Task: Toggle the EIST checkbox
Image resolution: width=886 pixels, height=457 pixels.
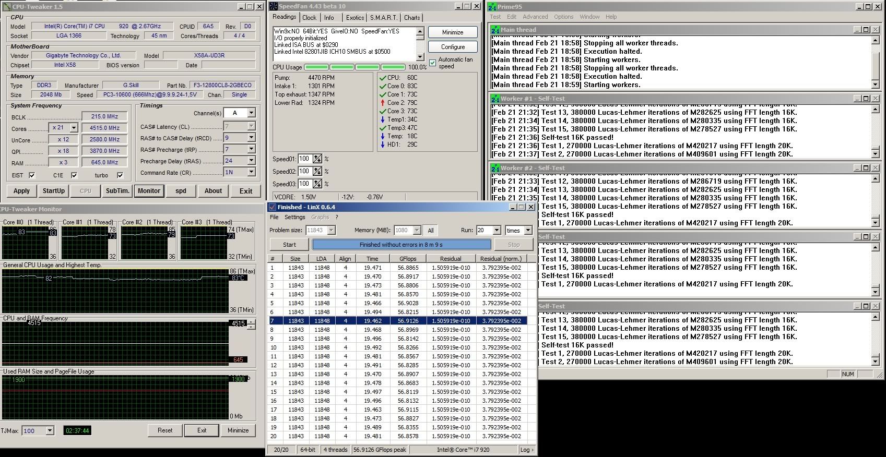Action: point(32,175)
